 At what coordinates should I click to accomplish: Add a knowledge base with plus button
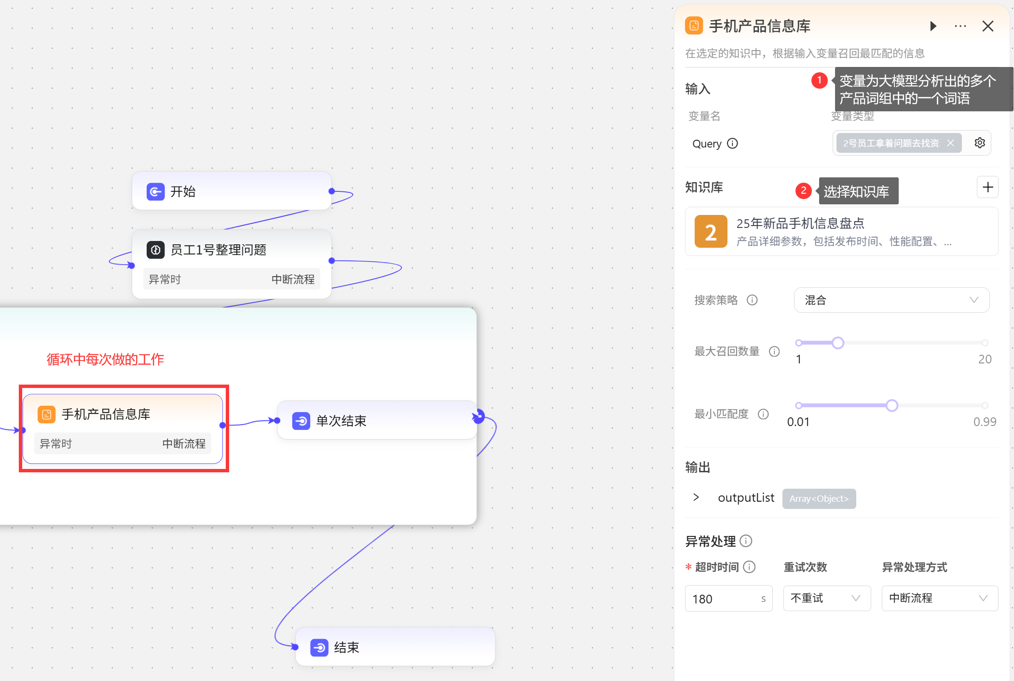tap(987, 187)
